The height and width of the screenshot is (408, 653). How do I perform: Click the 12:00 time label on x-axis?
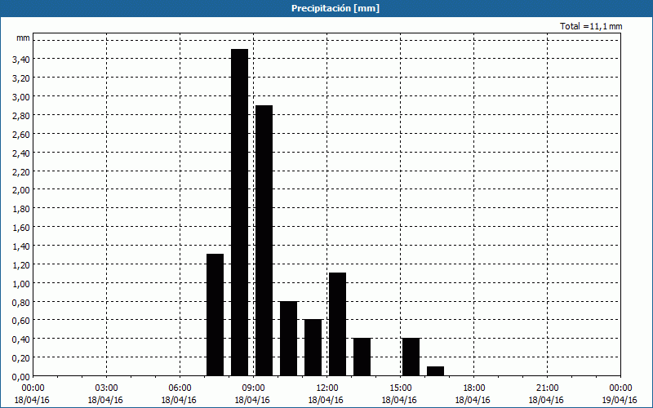pyautogui.click(x=327, y=388)
